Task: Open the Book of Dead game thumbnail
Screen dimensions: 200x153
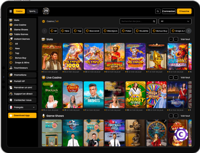Action: tap(52, 56)
